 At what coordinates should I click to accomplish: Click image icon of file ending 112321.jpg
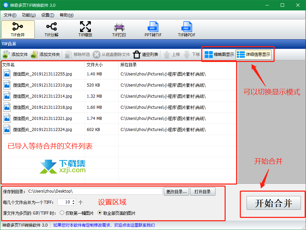7,118
